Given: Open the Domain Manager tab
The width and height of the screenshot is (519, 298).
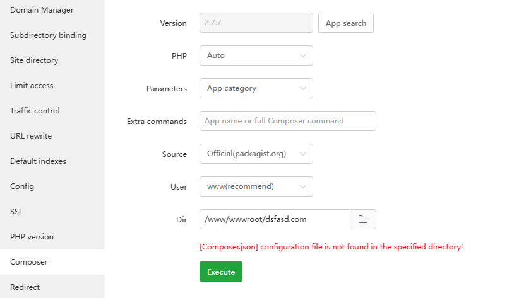Looking at the screenshot, I should tap(42, 10).
